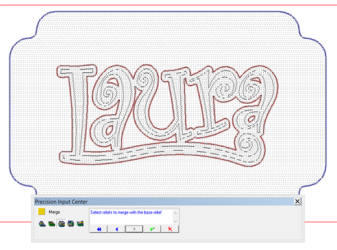
Task: Cancel with the red X button
Action: [170, 229]
